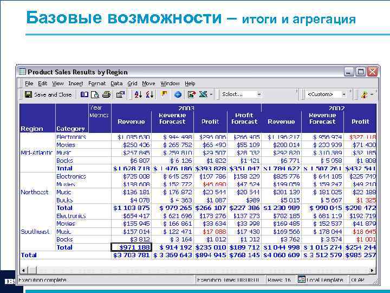390x293 pixels.
Task: Open the Excel export dropdown arrow
Action: pos(211,94)
